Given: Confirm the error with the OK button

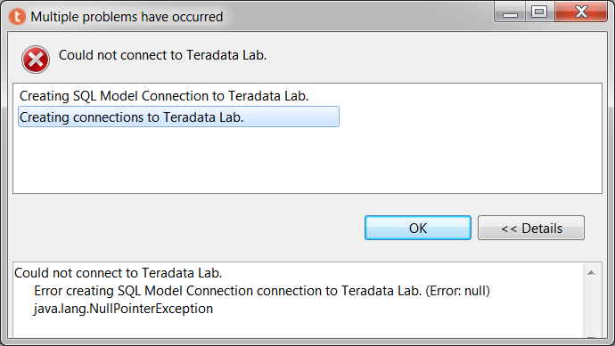Looking at the screenshot, I should click(418, 228).
